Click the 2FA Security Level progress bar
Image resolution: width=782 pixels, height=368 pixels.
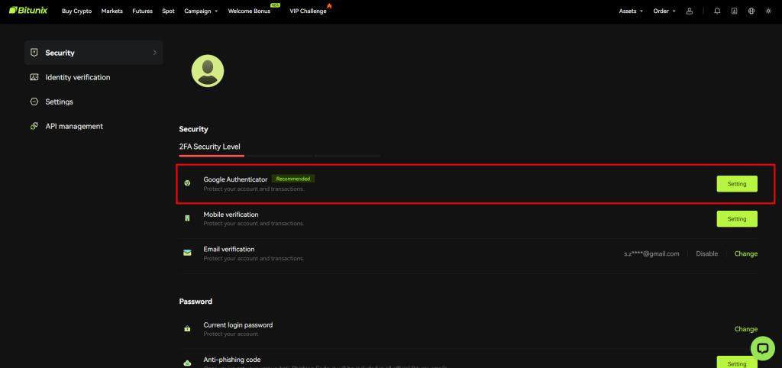coord(279,156)
